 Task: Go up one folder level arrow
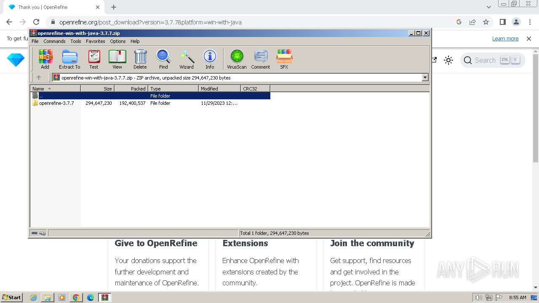click(39, 77)
